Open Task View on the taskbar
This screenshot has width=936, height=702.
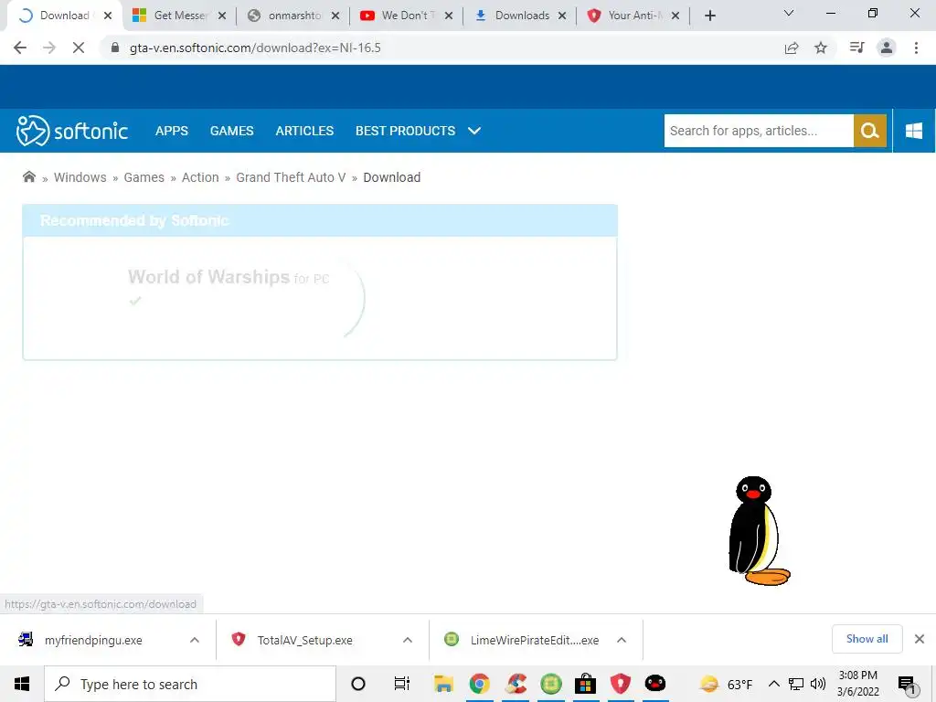(402, 684)
